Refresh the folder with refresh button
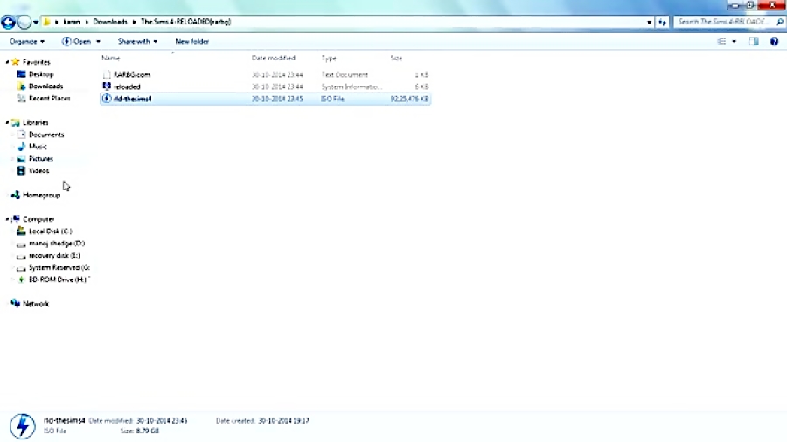This screenshot has height=442, width=787. click(663, 22)
